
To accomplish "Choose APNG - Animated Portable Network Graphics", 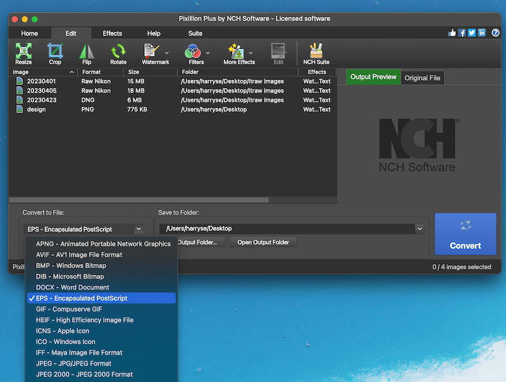I will pyautogui.click(x=101, y=244).
